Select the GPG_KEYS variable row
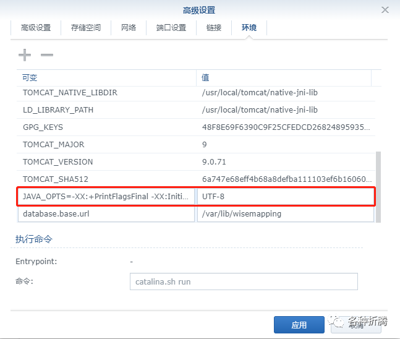Viewport: 400px width, 339px height. coord(196,127)
